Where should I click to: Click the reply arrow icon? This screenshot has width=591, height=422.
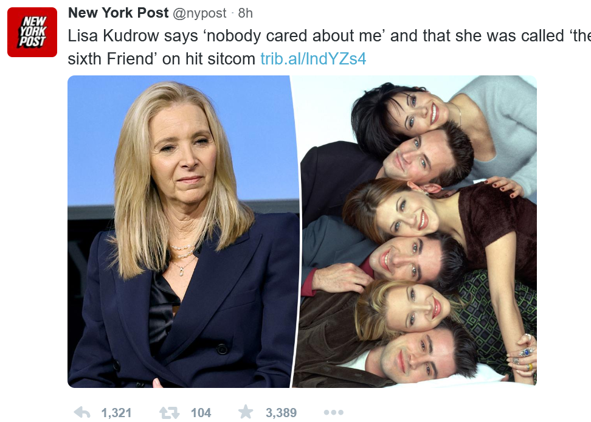point(82,412)
